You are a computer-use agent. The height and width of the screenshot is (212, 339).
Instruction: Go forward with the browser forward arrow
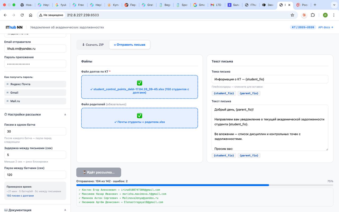tap(14, 15)
